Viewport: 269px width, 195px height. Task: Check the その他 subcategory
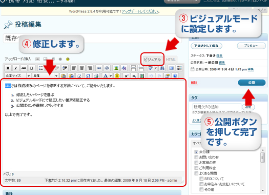coord(201,189)
